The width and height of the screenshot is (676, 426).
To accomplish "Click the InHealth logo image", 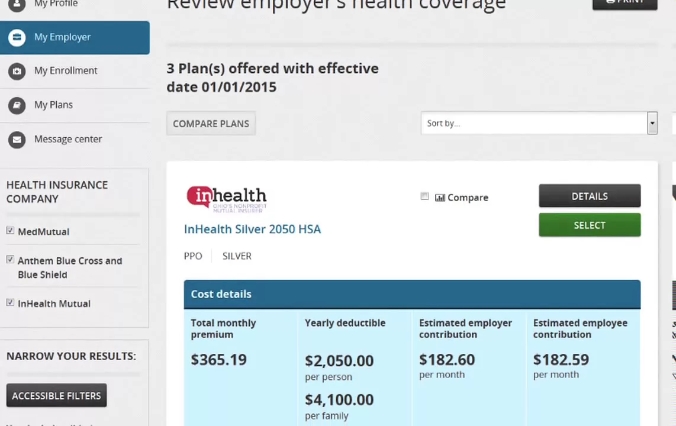I will click(x=226, y=199).
